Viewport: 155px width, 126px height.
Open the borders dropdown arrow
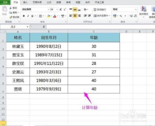[x=43, y=16]
